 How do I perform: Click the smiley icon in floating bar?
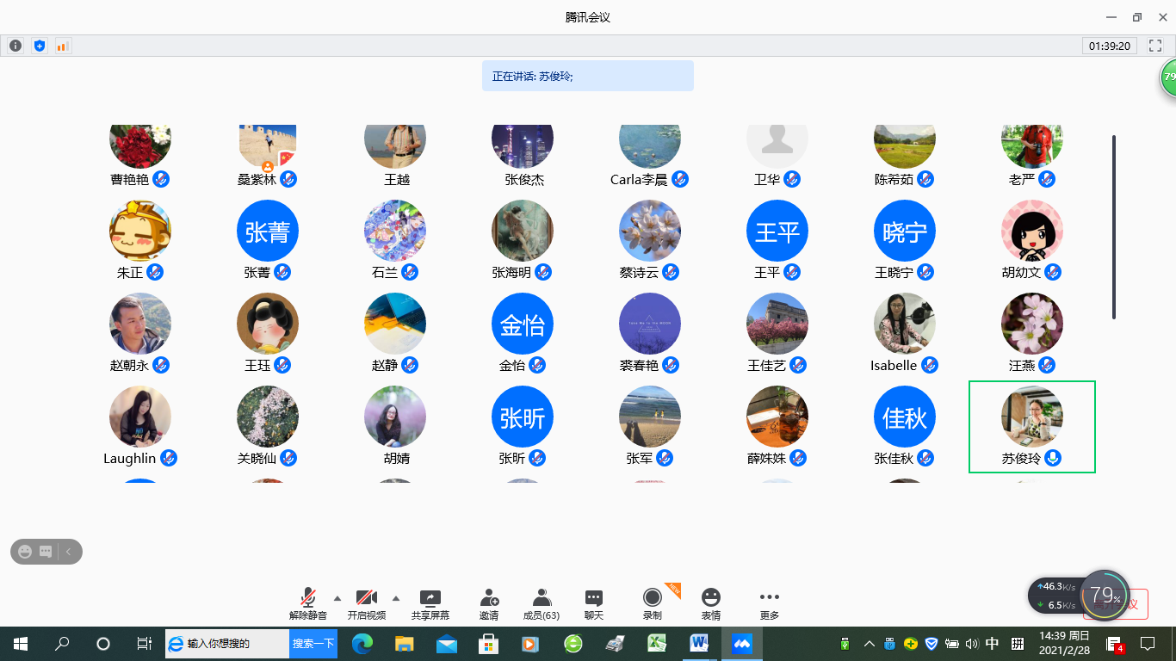click(25, 552)
